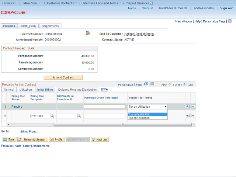Add a row after row 1
Viewport: 236px width, 177px height.
(x=187, y=107)
